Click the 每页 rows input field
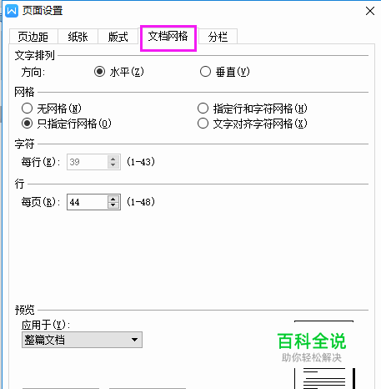This screenshot has width=381, height=389. click(87, 202)
